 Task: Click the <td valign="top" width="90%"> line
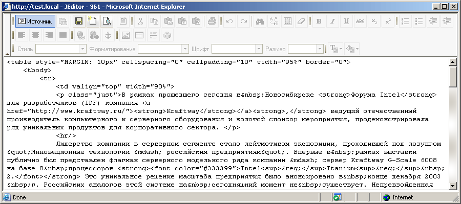115,86
